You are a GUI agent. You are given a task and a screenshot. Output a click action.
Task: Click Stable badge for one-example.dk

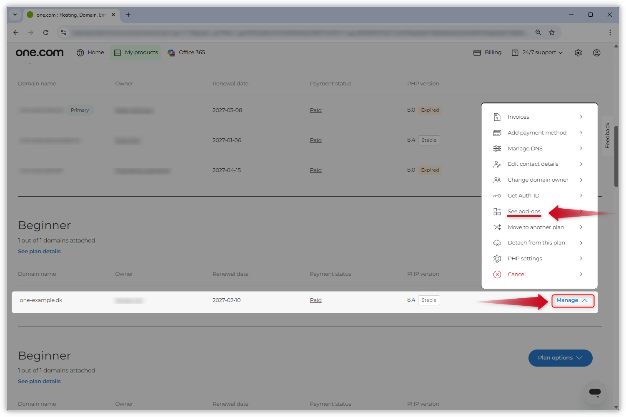[429, 300]
